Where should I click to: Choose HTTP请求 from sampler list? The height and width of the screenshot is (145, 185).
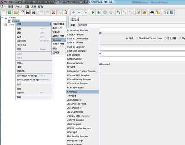[x=82, y=92]
